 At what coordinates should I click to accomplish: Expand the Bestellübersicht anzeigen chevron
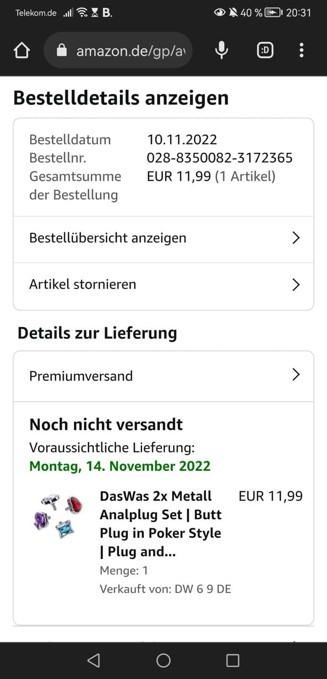click(x=296, y=238)
